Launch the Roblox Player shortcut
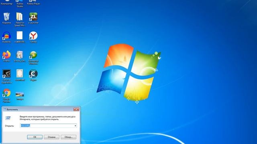This screenshot has width=257, height=144. pyautogui.click(x=33, y=2)
